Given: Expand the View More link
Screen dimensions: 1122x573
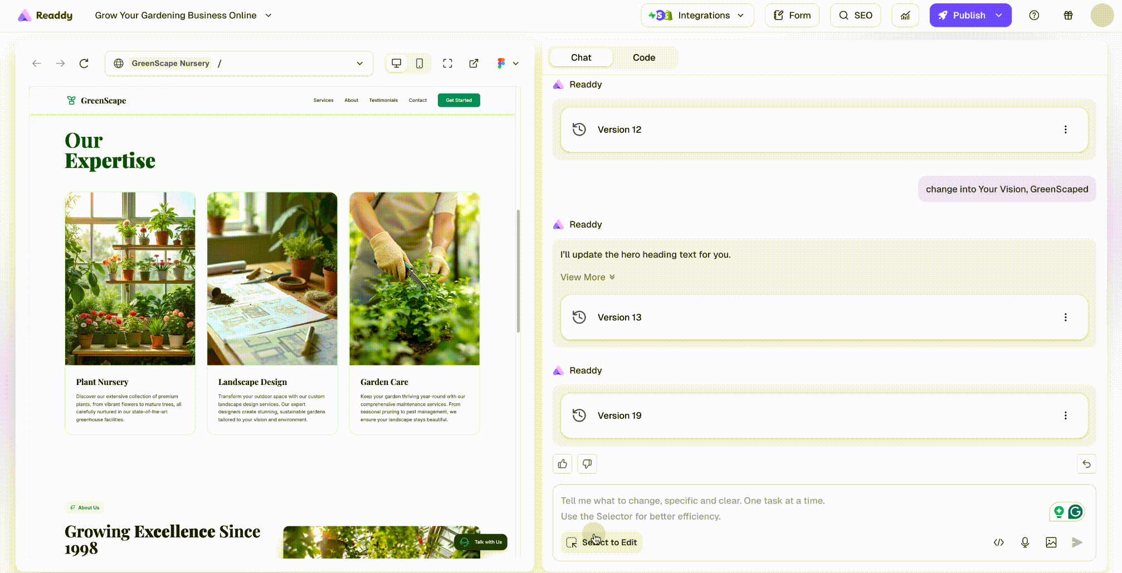Looking at the screenshot, I should tap(588, 277).
